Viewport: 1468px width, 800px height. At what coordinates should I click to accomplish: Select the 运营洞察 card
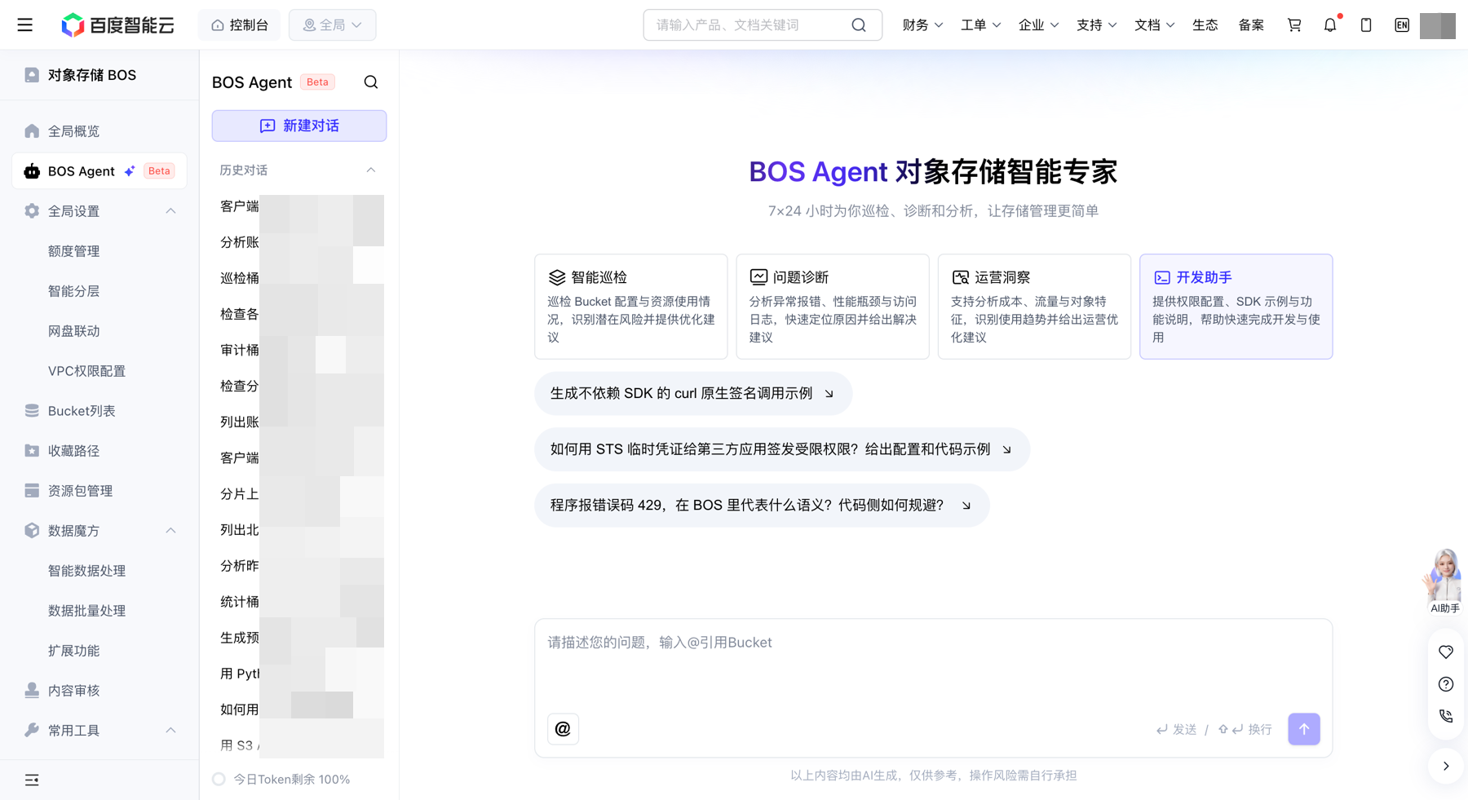[1034, 307]
